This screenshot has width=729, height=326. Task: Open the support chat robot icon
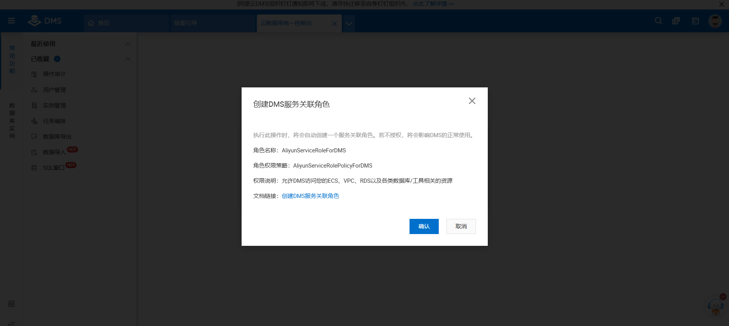coord(715,306)
